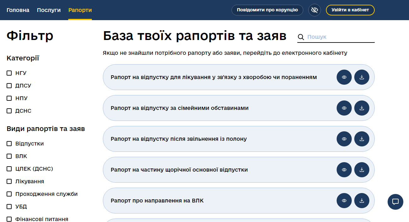Preview the ВЛК referral report
This screenshot has width=409, height=222.
coord(344,201)
